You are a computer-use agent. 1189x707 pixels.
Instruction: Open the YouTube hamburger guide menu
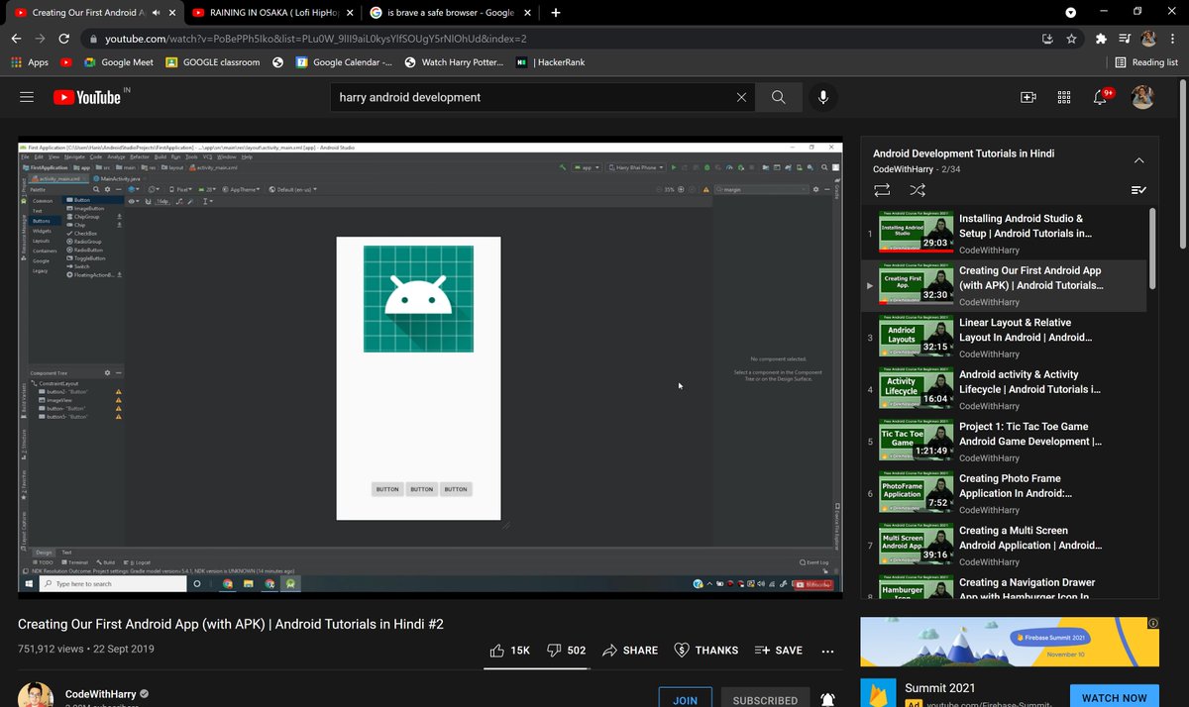[27, 97]
